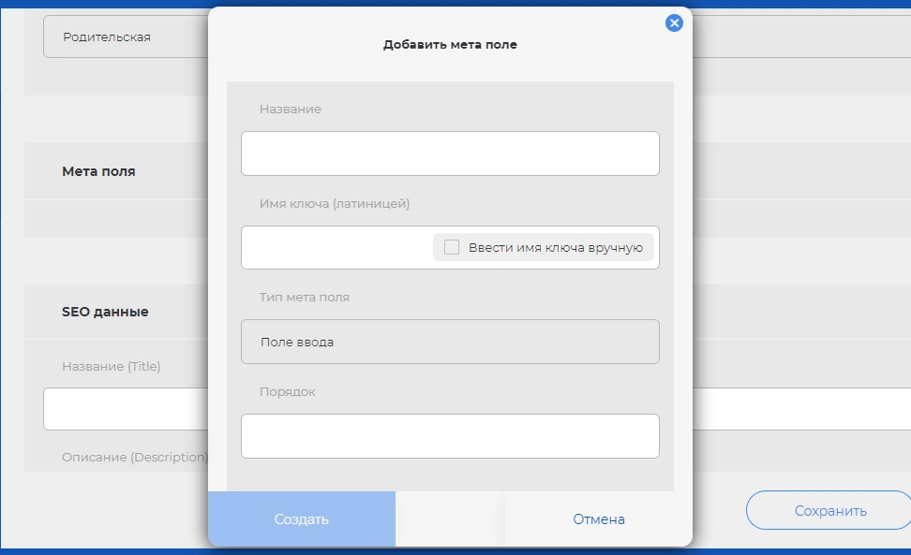This screenshot has width=911, height=555.
Task: Click the Название (Title) label
Action: (111, 367)
